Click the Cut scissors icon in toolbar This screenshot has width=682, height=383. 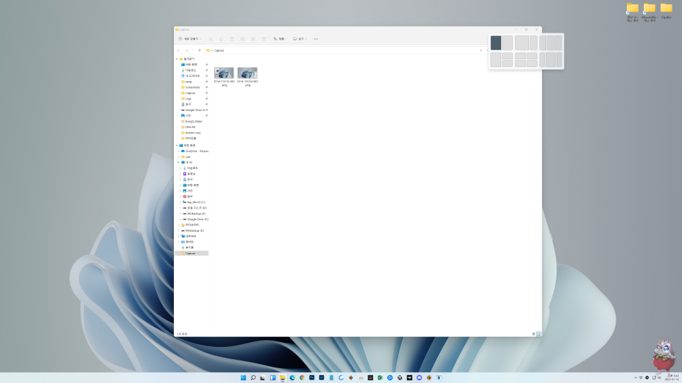point(211,39)
